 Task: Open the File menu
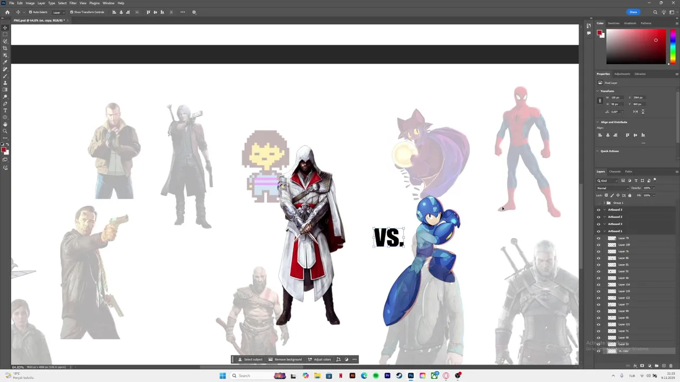click(12, 3)
